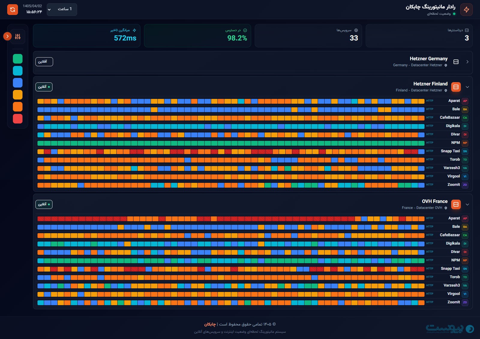This screenshot has width=480, height=339.
Task: Click the SN badge for Snapp Taxi in Hetzner Finland
Action: 465,151
